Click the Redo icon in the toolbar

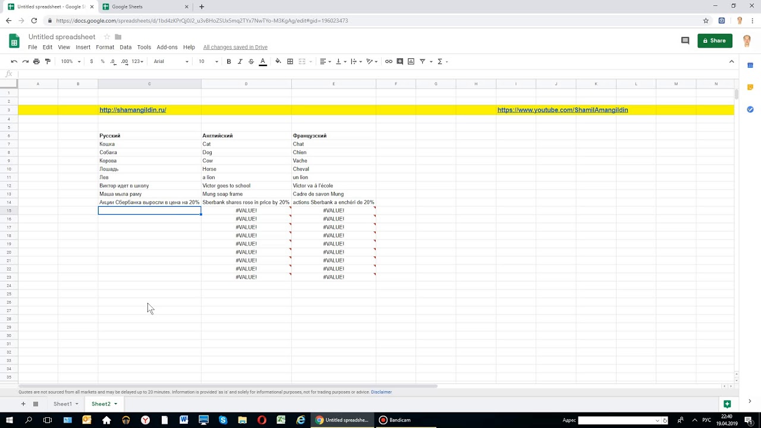(x=25, y=61)
